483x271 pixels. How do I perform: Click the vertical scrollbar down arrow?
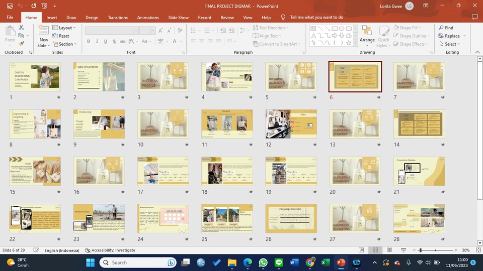click(x=479, y=243)
